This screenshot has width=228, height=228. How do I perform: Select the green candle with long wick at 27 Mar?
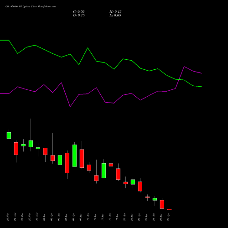pos(31,144)
